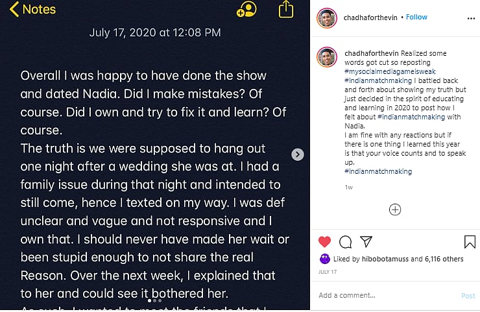480x312 pixels.
Task: Click the JULY 17 post date
Action: (327, 273)
